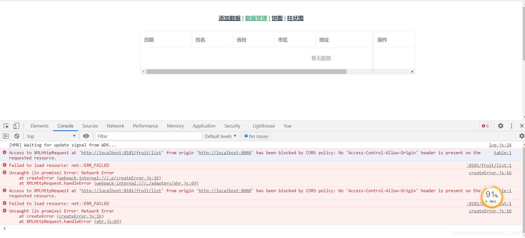Clear the console output
This screenshot has height=238, width=525.
click(x=17, y=136)
